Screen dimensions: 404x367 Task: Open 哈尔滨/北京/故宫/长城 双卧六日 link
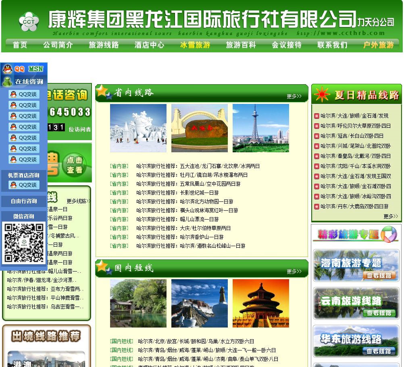click(196, 342)
